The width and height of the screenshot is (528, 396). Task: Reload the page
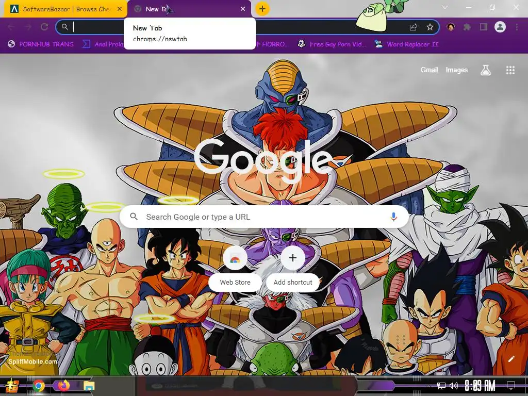44,27
